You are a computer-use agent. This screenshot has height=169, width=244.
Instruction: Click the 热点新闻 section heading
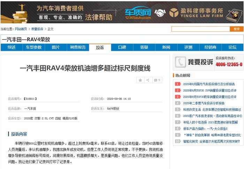pyautogui.click(x=183, y=75)
